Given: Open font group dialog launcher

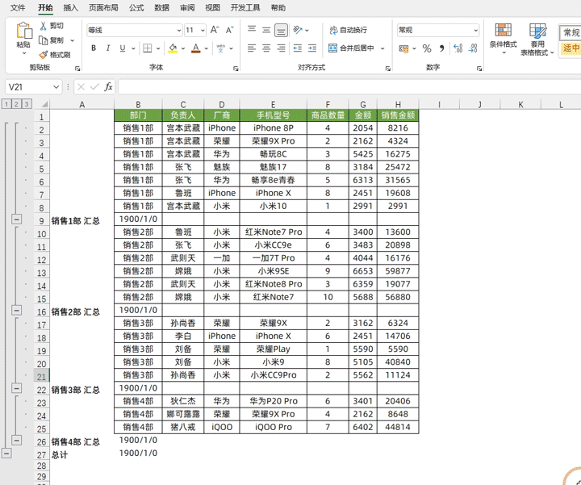Looking at the screenshot, I should 236,69.
